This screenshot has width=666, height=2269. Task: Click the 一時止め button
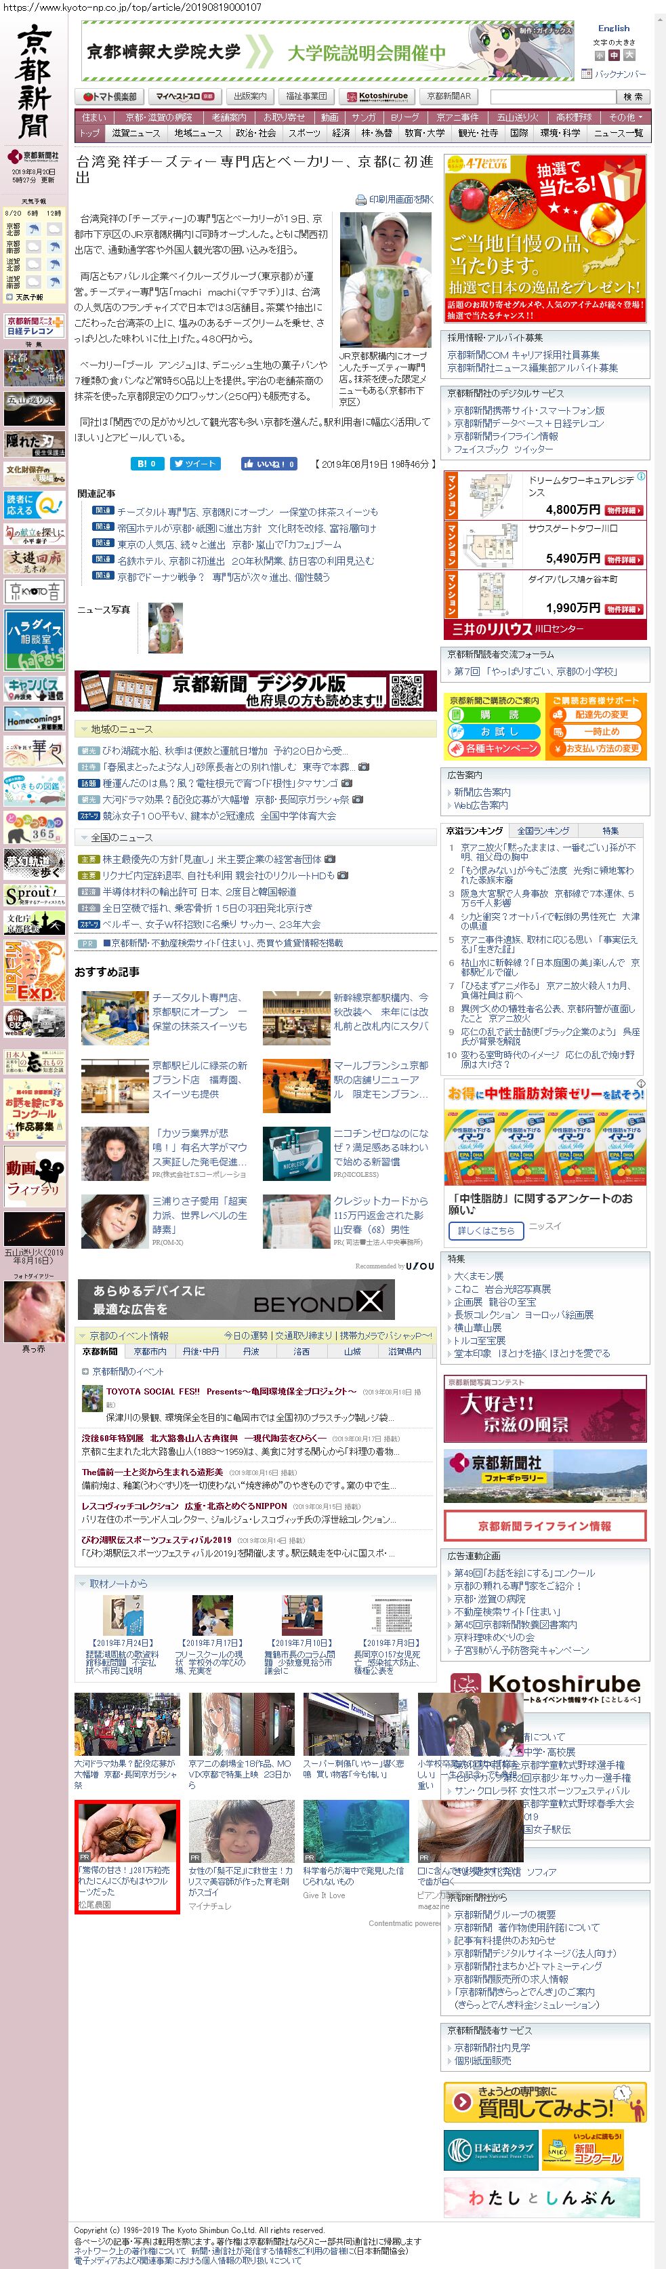coord(595,731)
